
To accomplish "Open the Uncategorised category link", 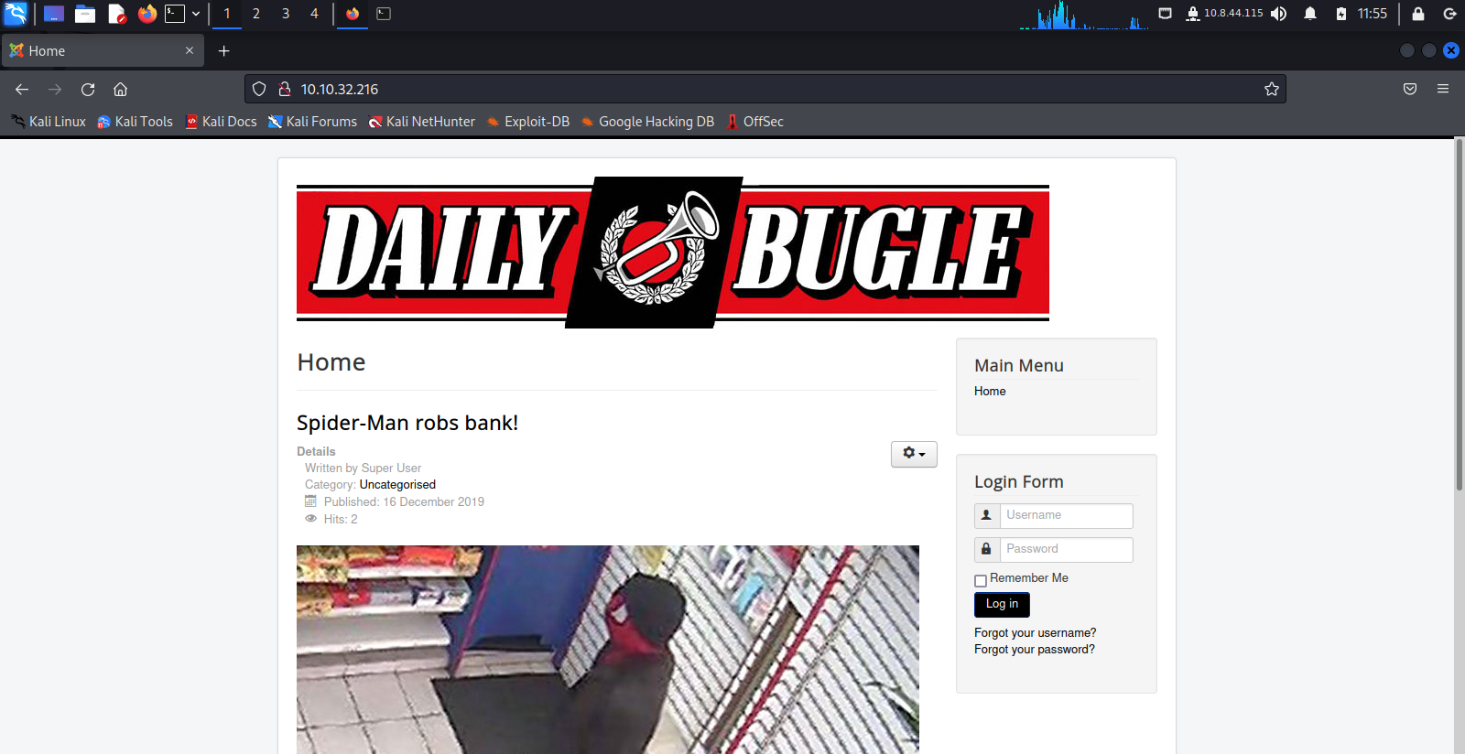I will point(397,485).
